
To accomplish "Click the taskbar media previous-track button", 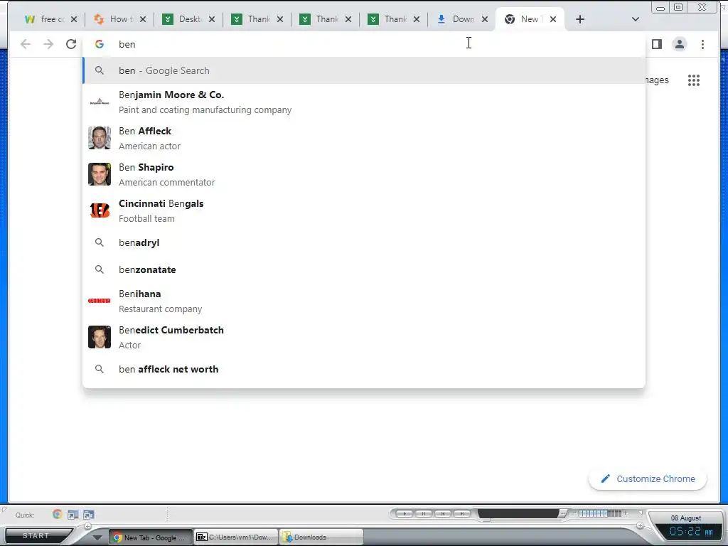I will pos(442,513).
